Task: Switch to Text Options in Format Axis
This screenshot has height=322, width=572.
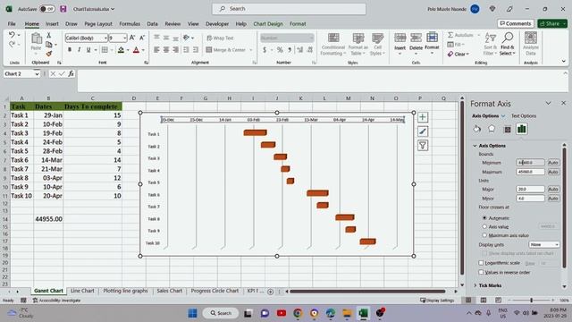Action: click(x=524, y=115)
